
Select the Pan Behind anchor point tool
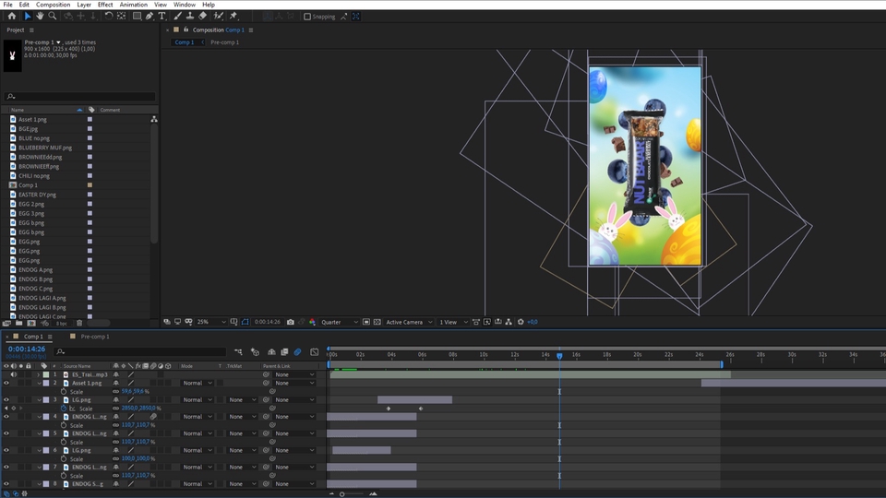(122, 16)
